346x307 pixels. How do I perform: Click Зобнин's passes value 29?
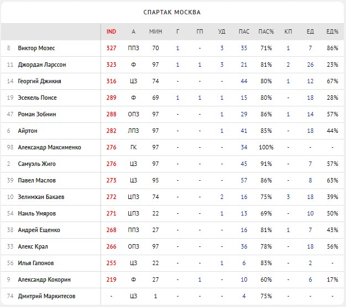[244, 114]
